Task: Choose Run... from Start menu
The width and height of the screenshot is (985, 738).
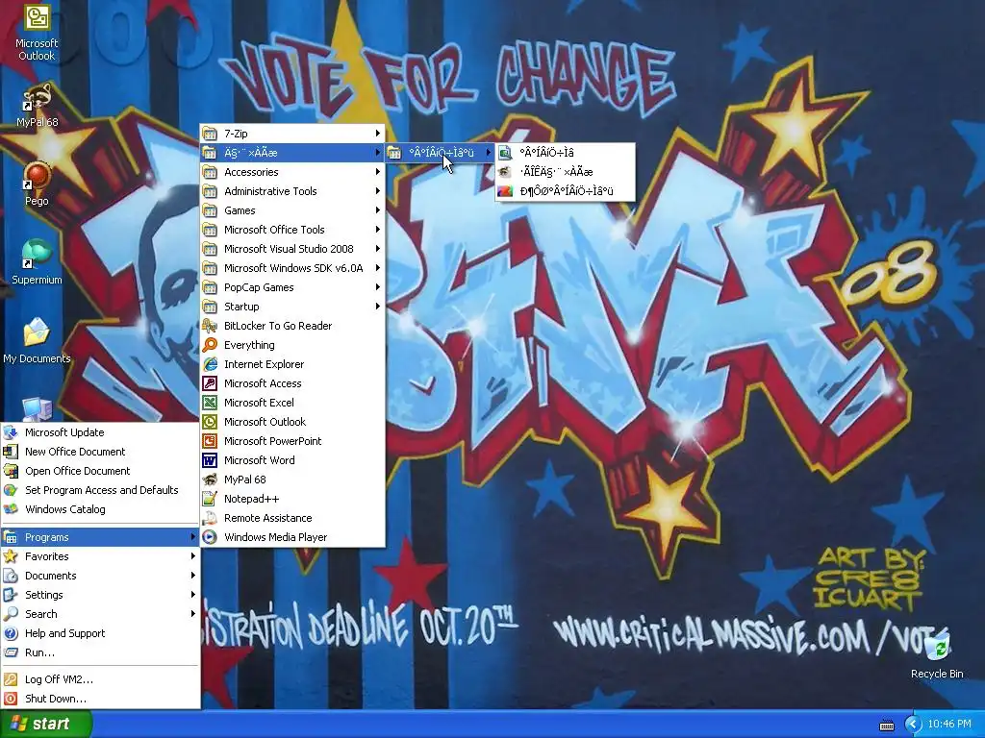Action: point(100,652)
